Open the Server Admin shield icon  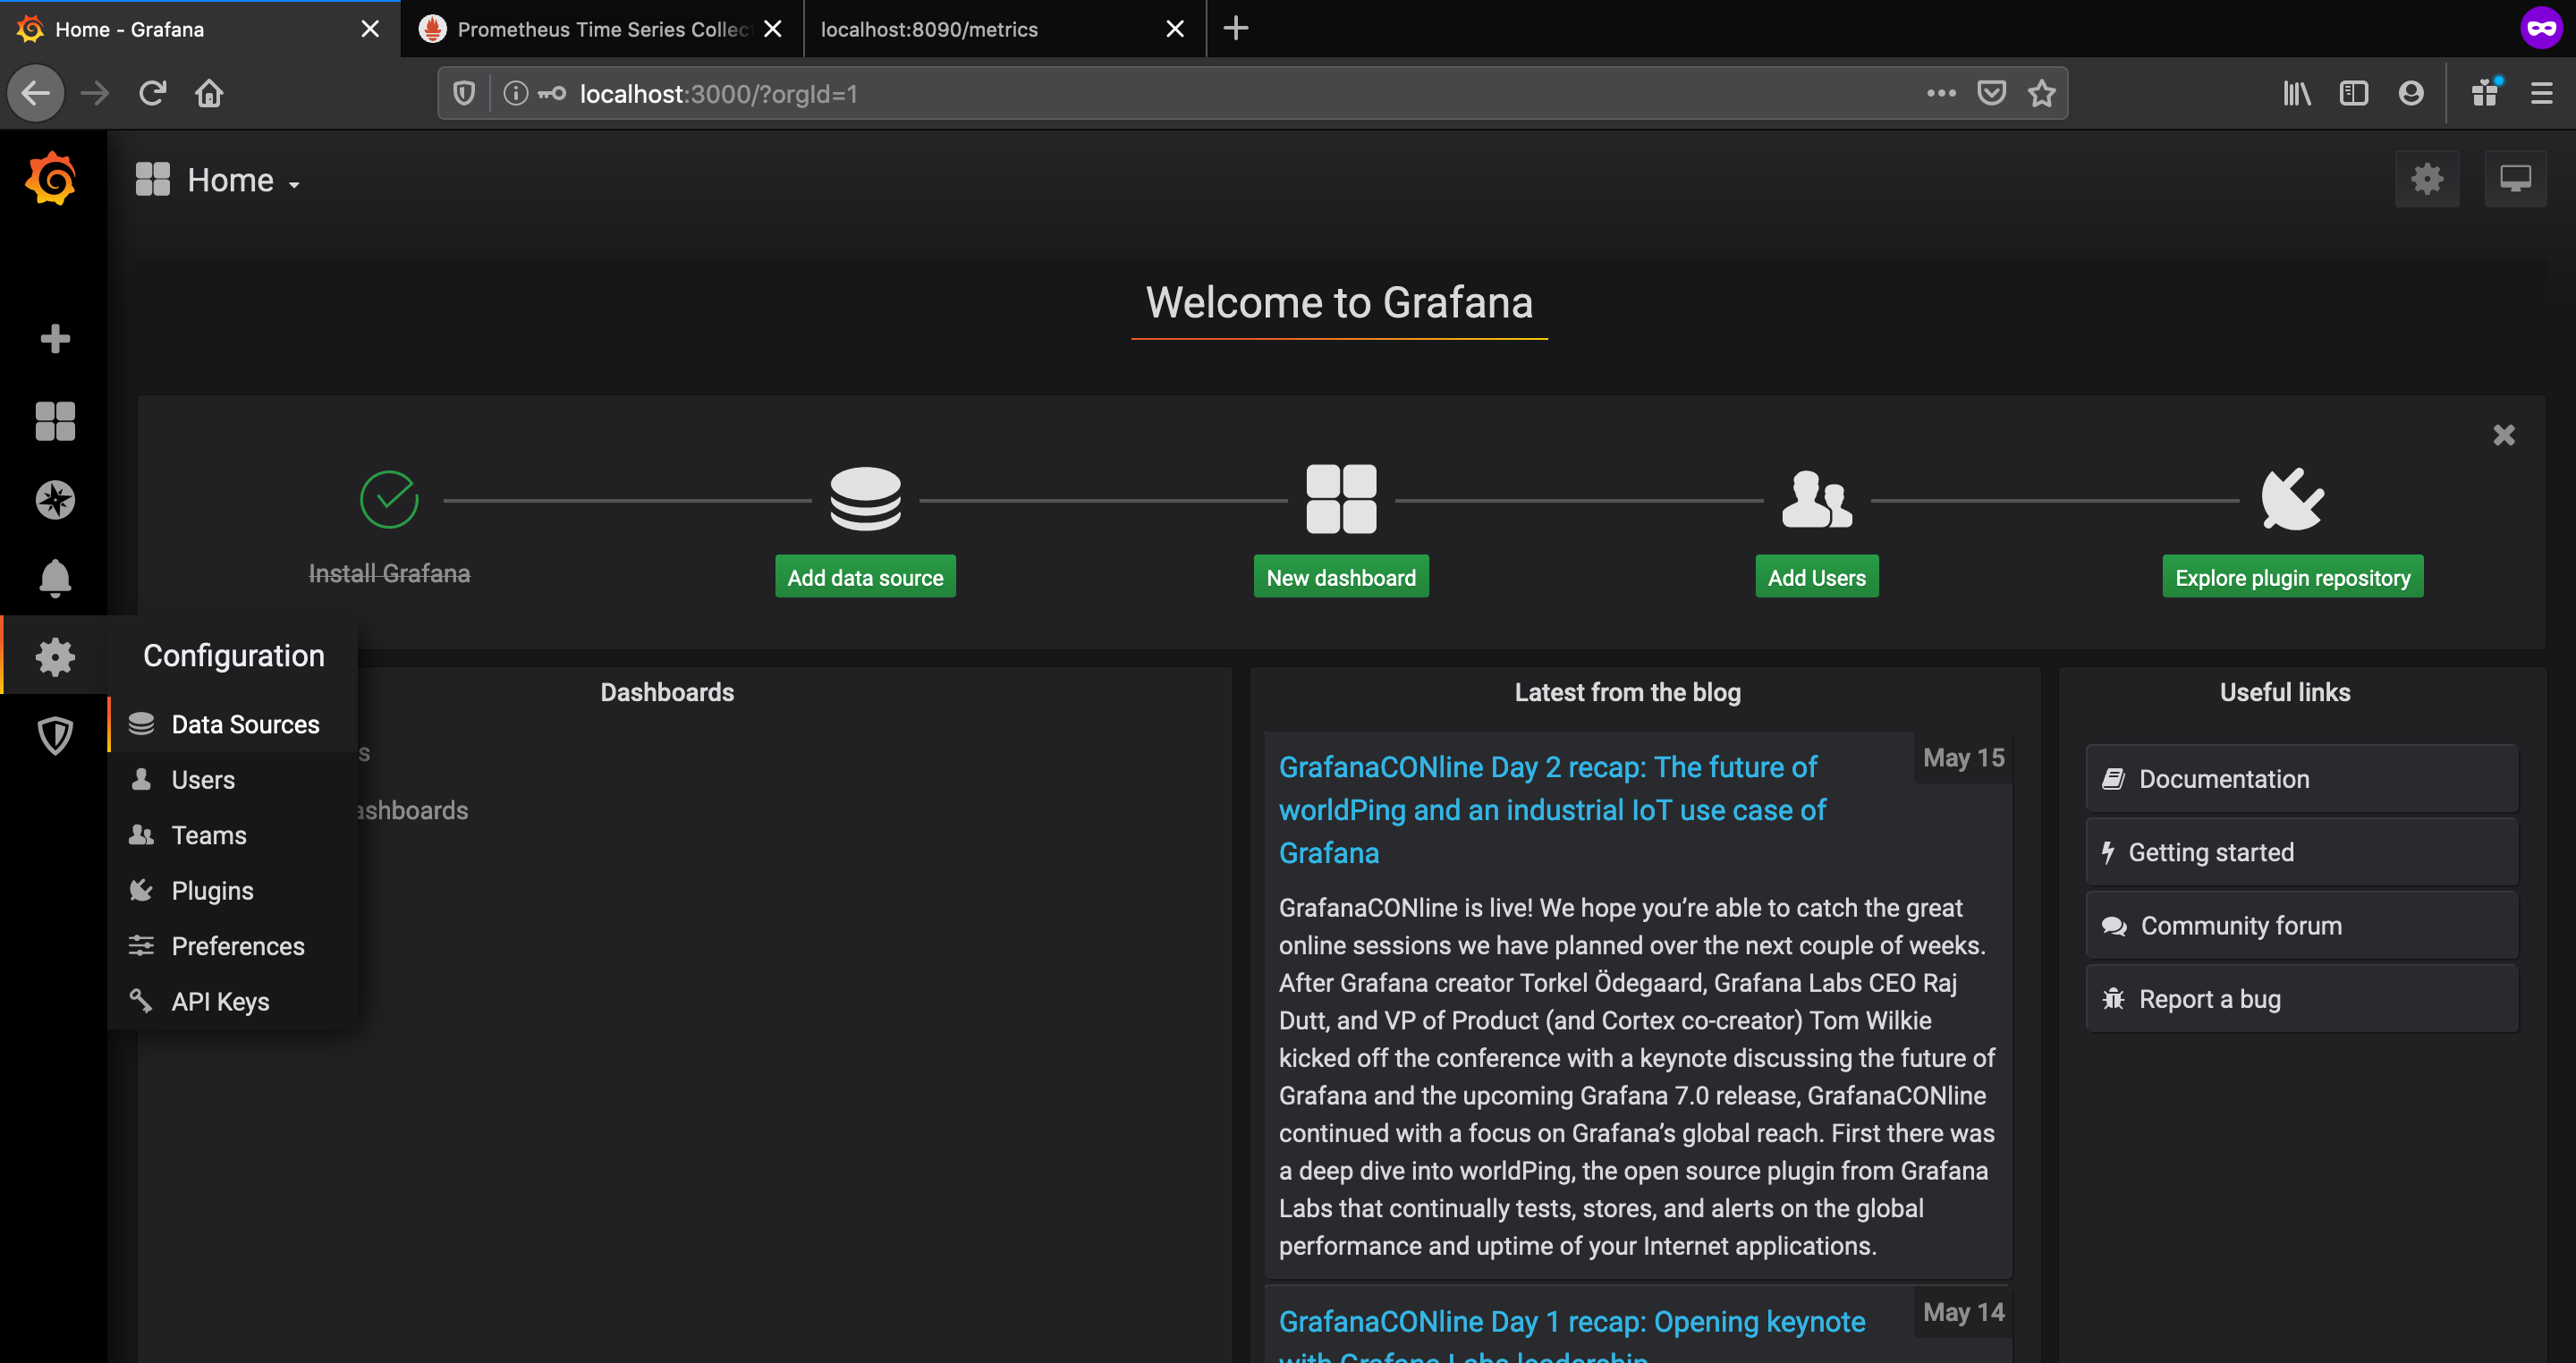[55, 736]
